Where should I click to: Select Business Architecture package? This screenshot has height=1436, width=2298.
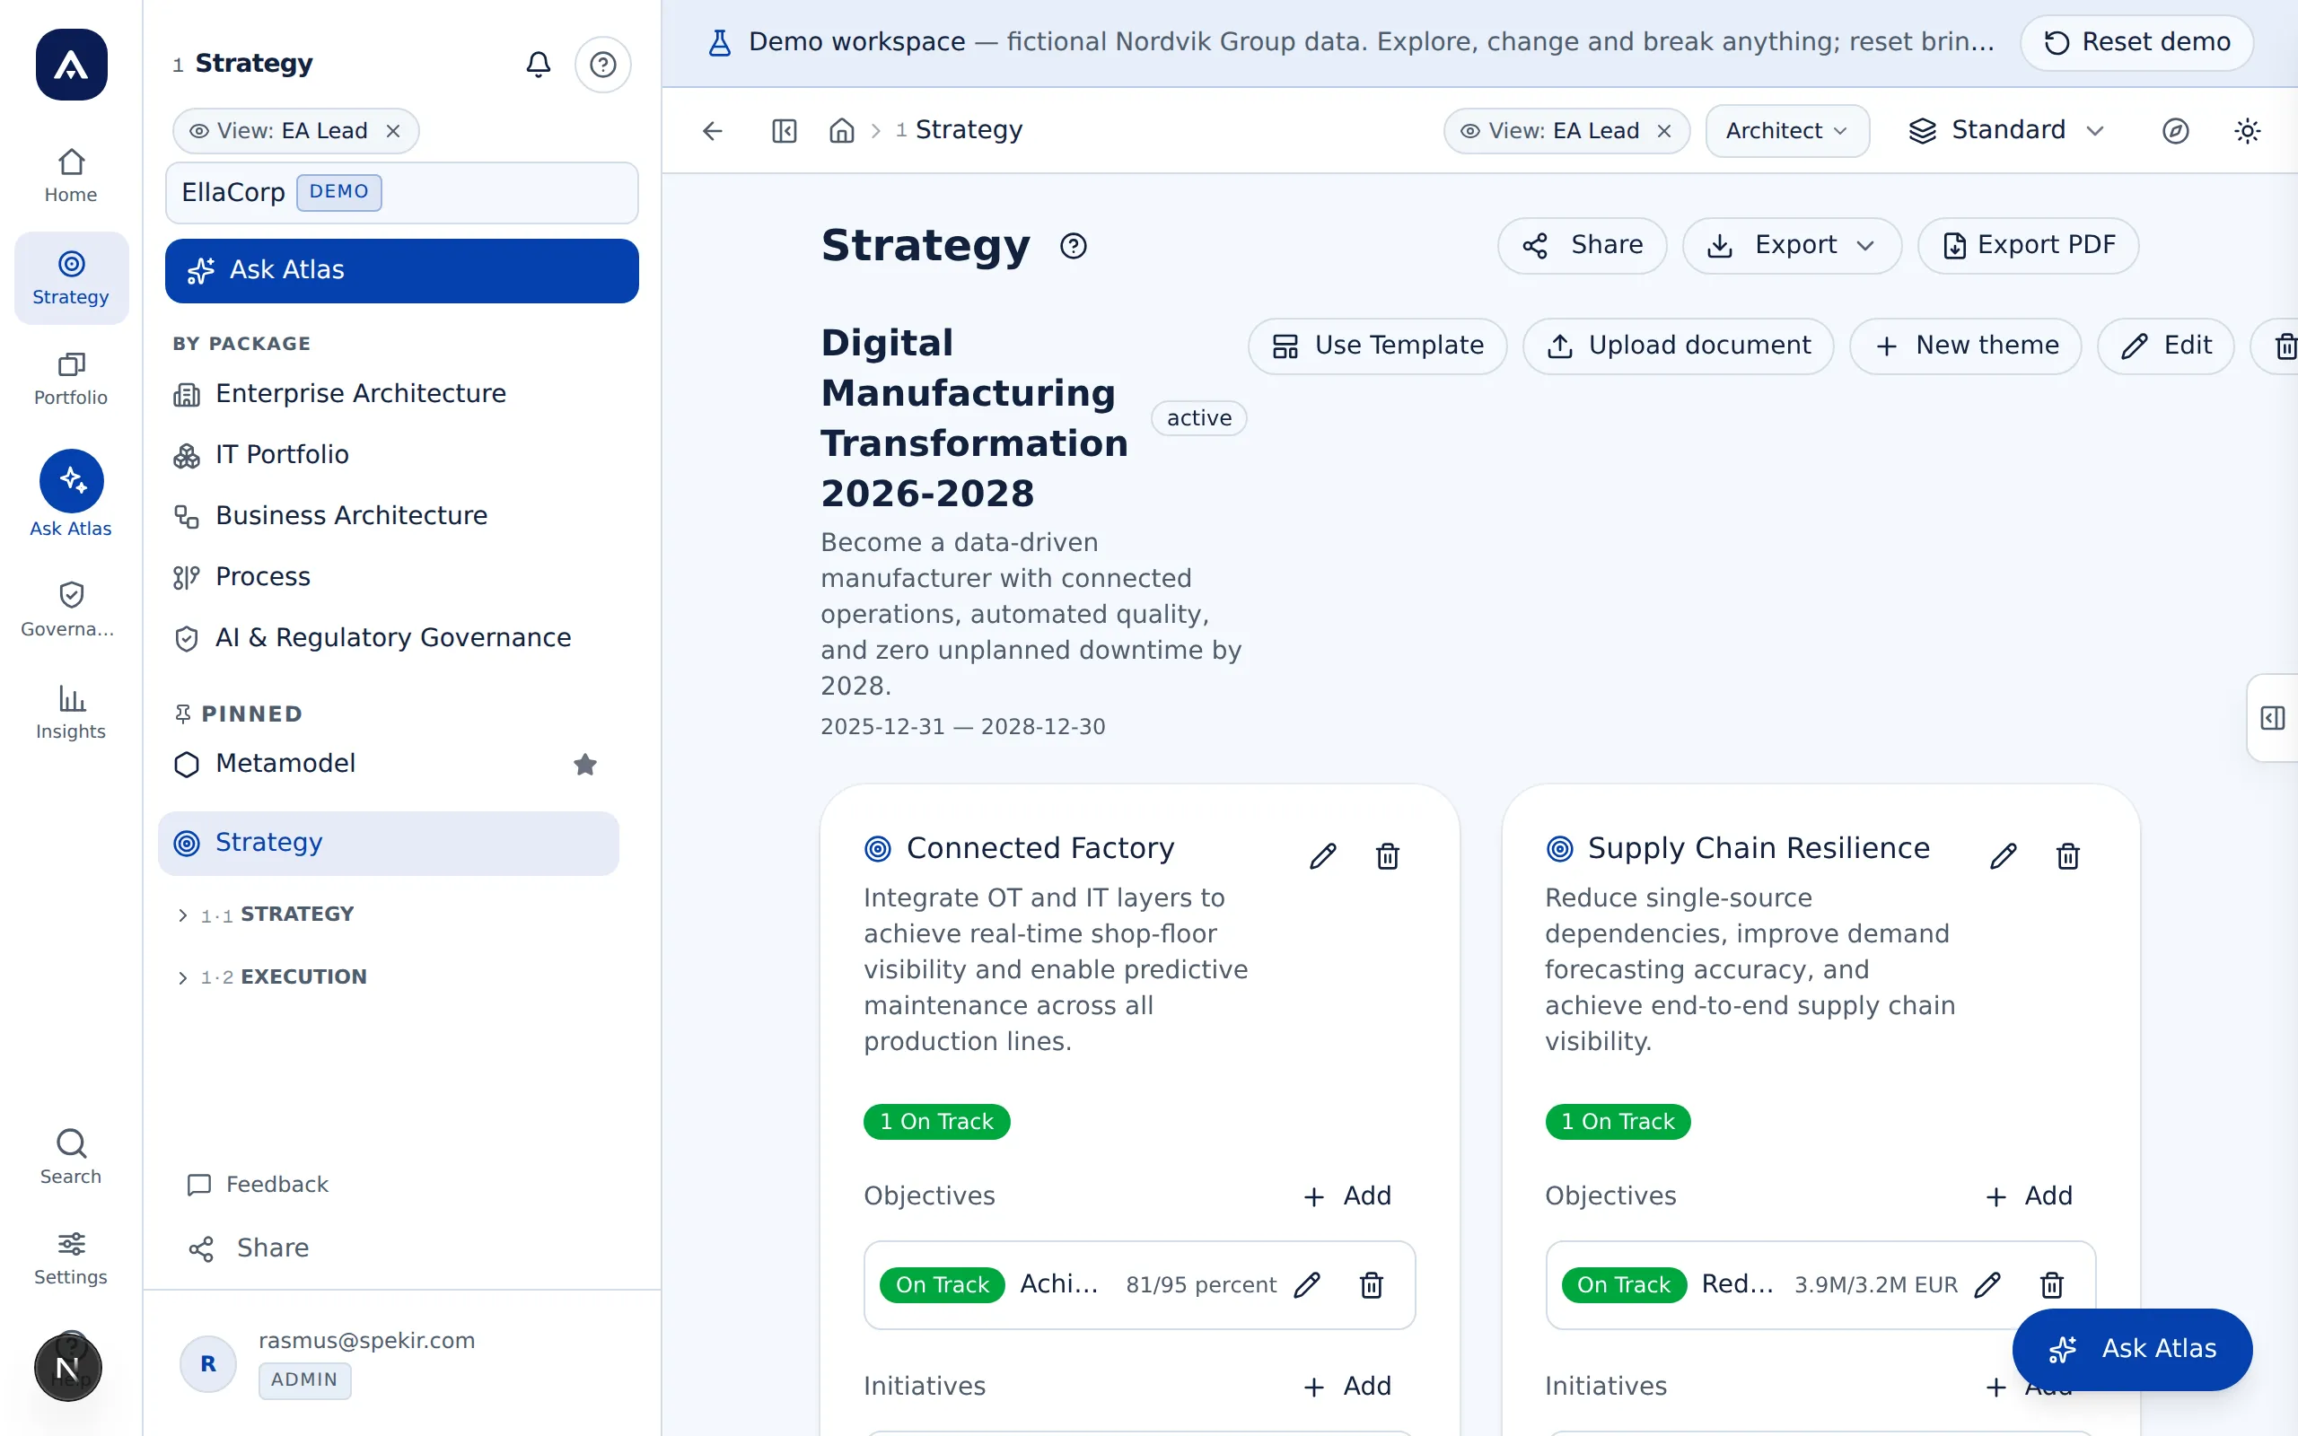[351, 515]
